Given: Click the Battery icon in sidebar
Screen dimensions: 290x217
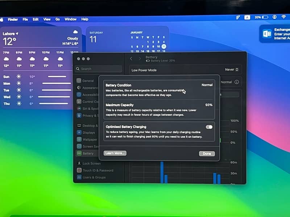Looking at the screenshot, I should click(x=79, y=153).
